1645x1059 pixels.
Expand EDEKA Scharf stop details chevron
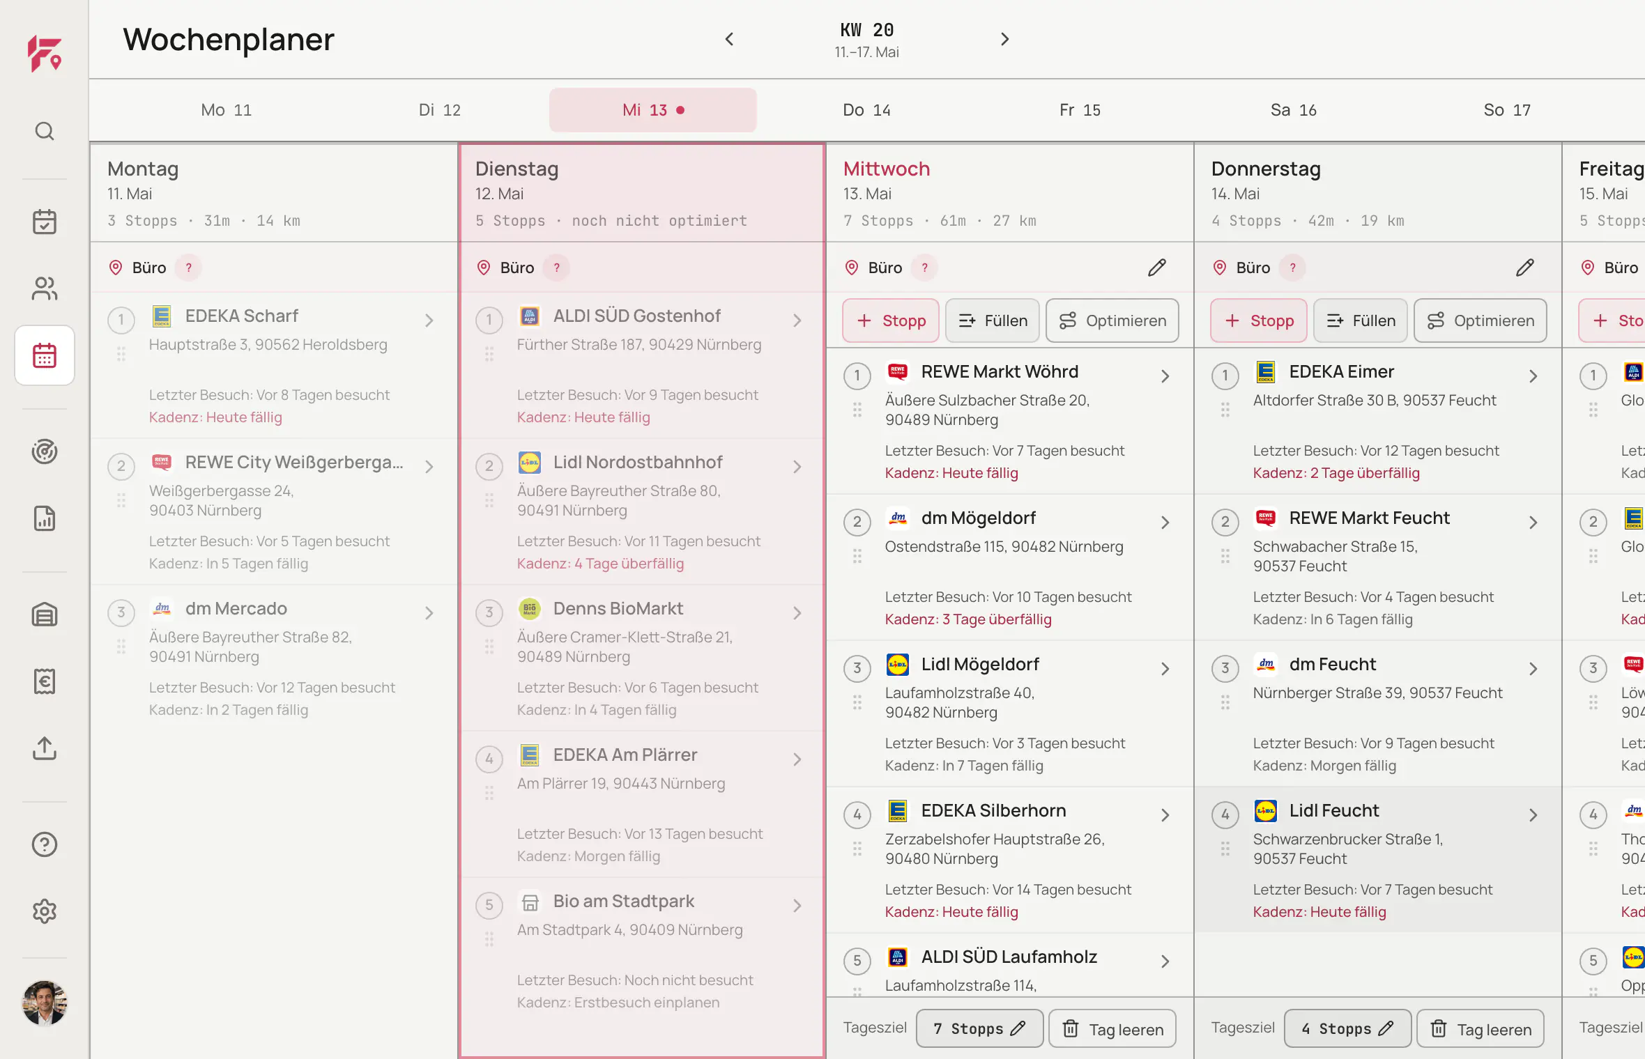(429, 320)
